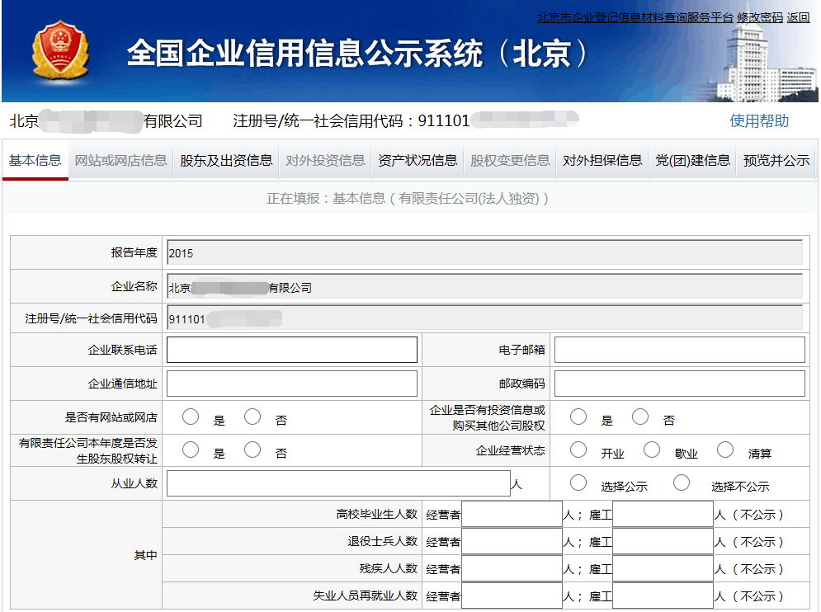Screen dimensions: 821x612
Task: Select 否 for 股东股权转让 question
Action: (x=252, y=450)
